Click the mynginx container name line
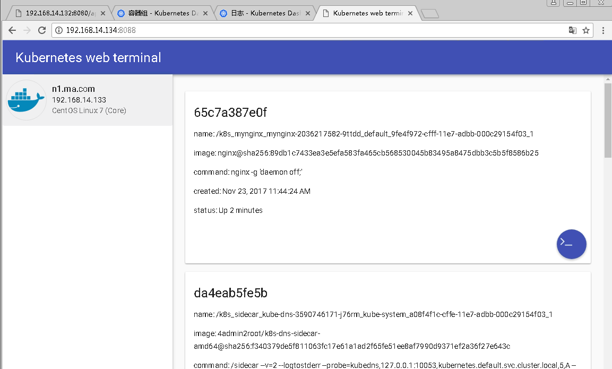 pyautogui.click(x=364, y=134)
